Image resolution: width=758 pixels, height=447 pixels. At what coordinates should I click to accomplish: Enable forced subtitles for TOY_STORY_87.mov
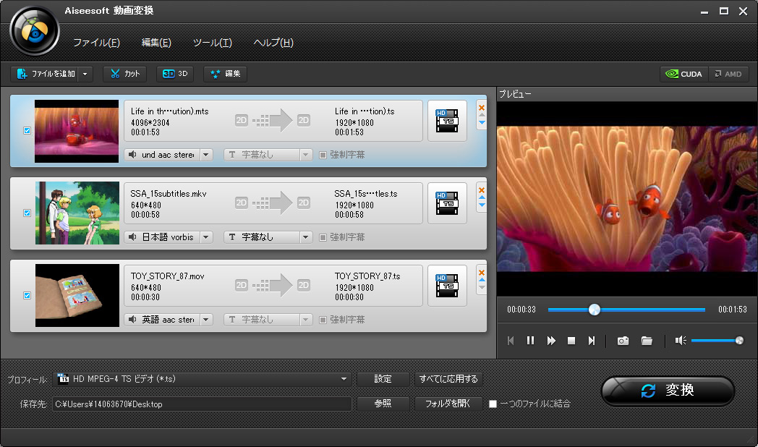(323, 320)
